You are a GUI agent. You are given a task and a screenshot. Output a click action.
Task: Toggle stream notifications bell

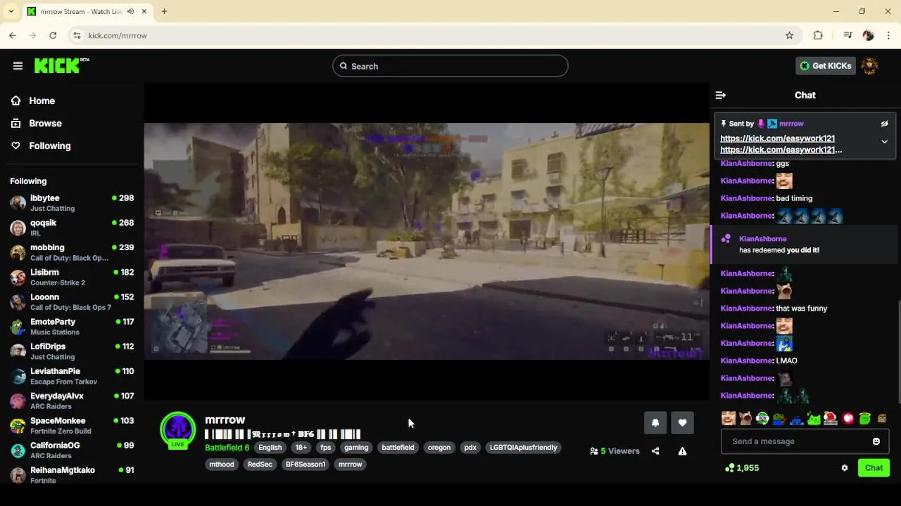click(x=655, y=422)
